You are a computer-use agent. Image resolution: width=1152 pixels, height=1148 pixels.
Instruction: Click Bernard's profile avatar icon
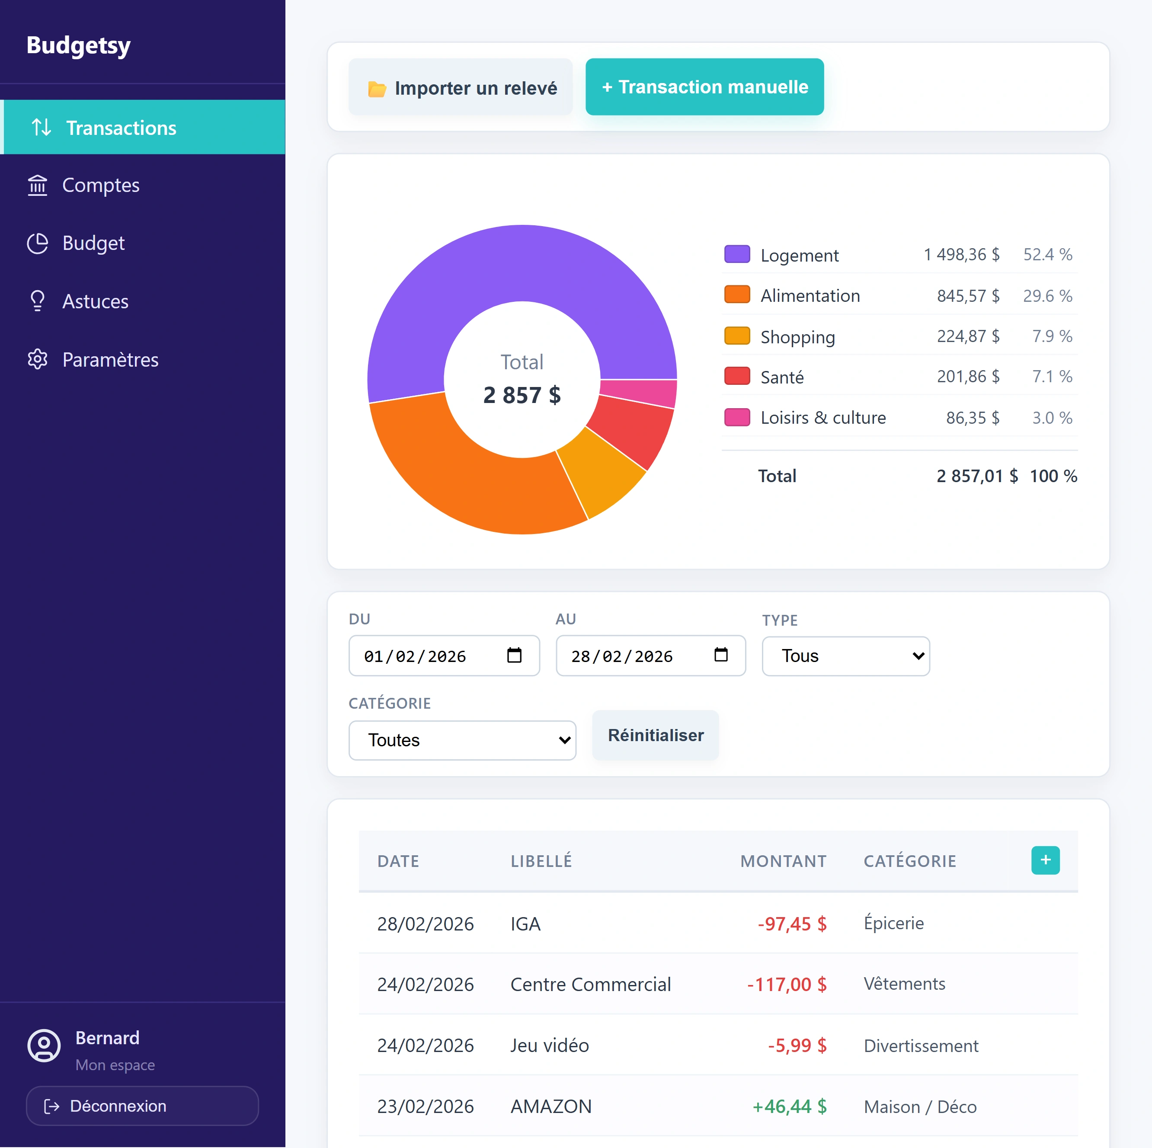tap(44, 1046)
